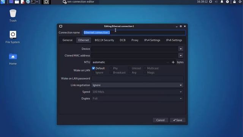The image size is (243, 137).
Task: Open the Speed dropdown showing 100 Mb/s
Action: 137,92
